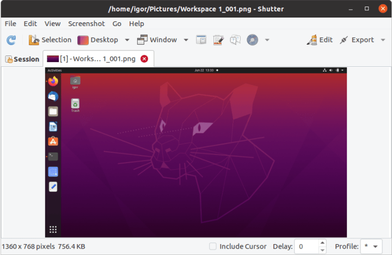Click the screenshot preview image
Screen dimensions: 392x255
coord(196,152)
